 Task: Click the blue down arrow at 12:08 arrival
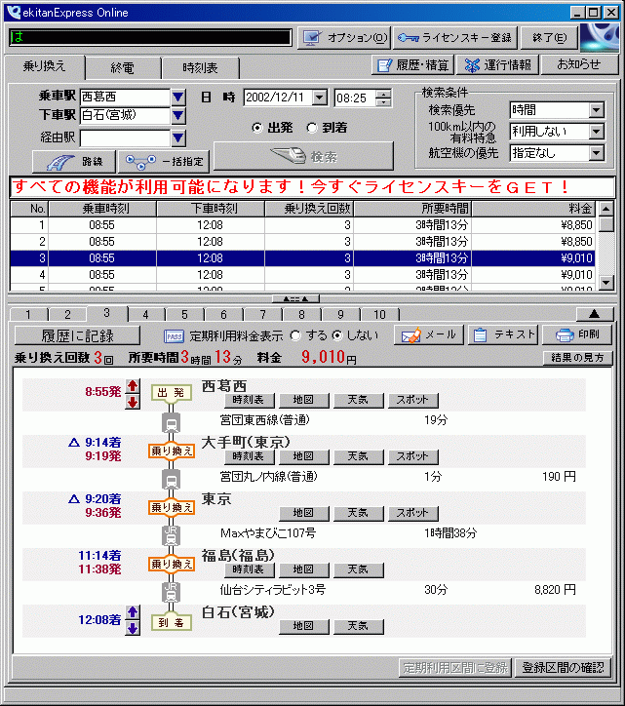click(133, 628)
